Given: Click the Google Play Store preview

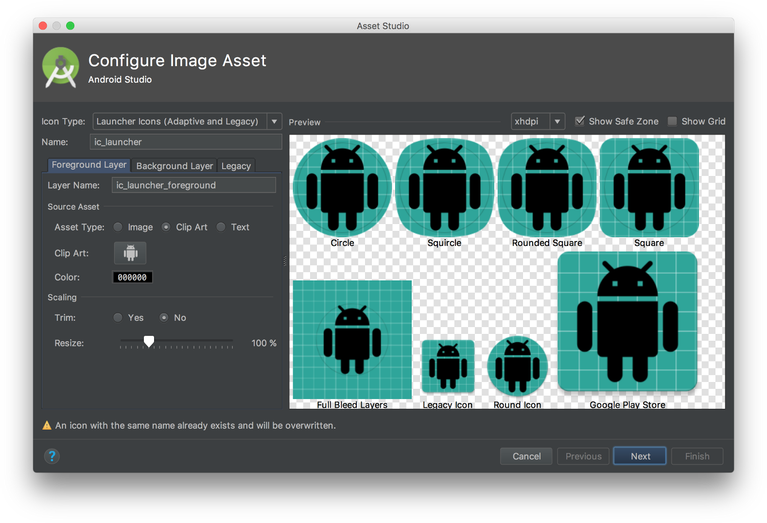Looking at the screenshot, I should pos(628,322).
